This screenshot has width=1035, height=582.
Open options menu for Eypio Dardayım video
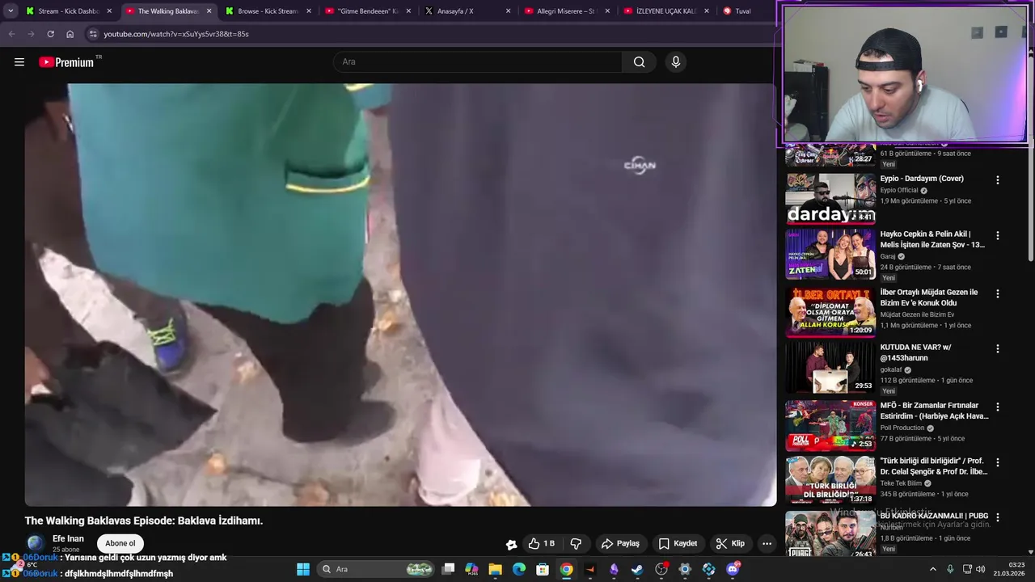[997, 180]
